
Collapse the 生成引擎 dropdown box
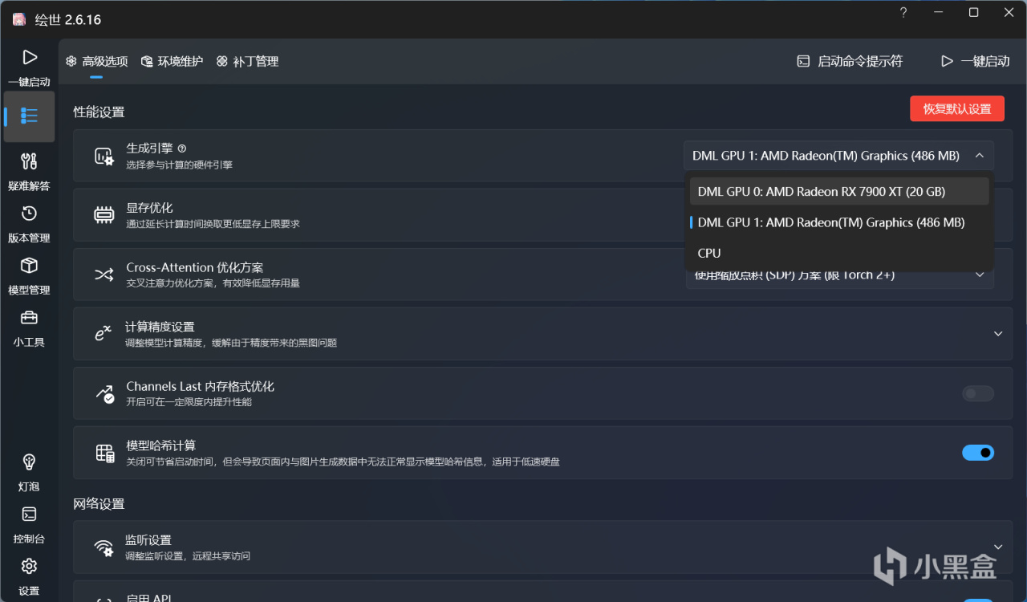tap(838, 156)
